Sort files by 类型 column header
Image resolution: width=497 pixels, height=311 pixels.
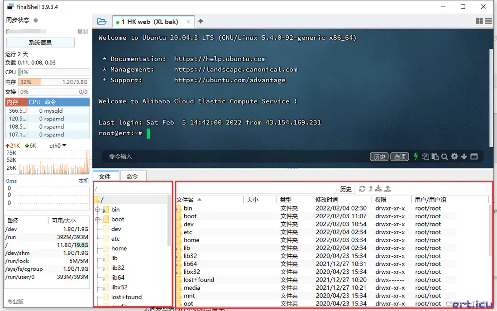[x=295, y=200]
